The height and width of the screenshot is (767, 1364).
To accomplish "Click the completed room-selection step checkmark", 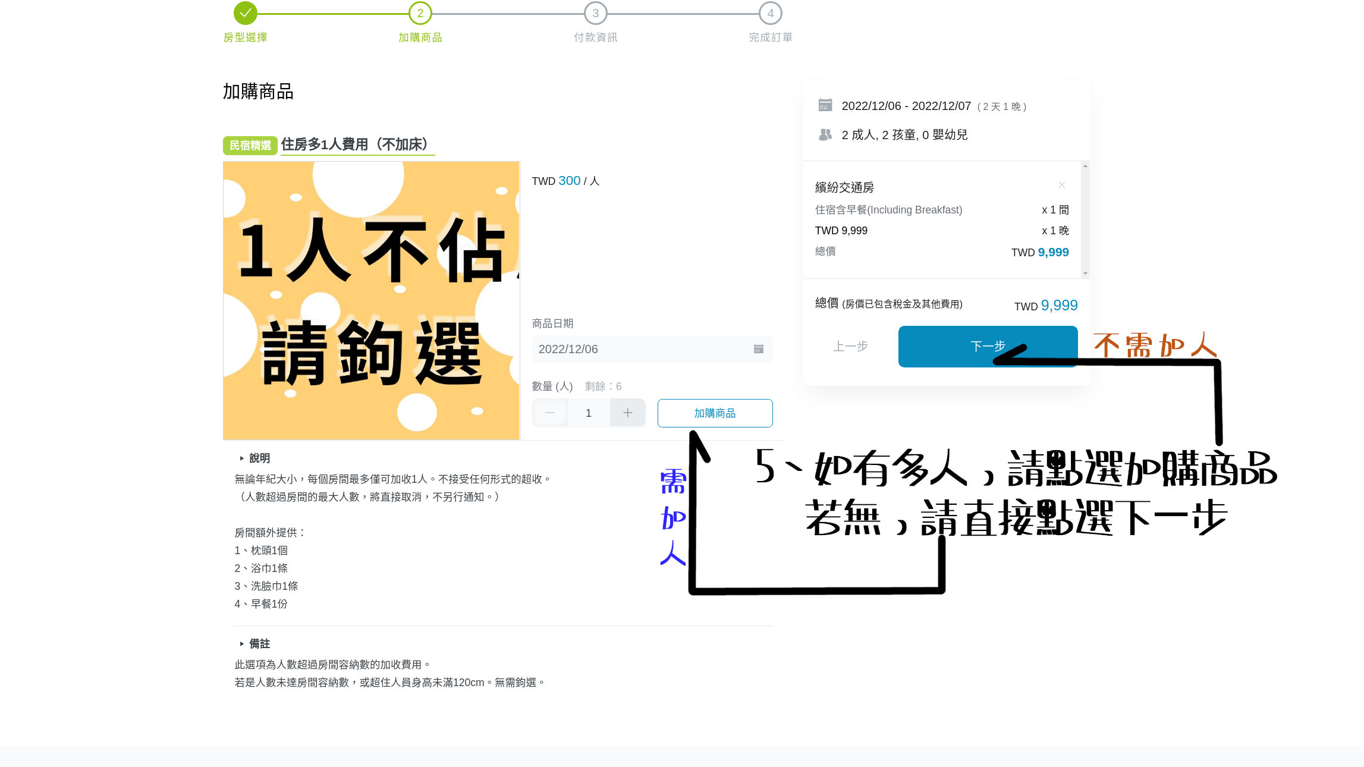I will [x=245, y=13].
